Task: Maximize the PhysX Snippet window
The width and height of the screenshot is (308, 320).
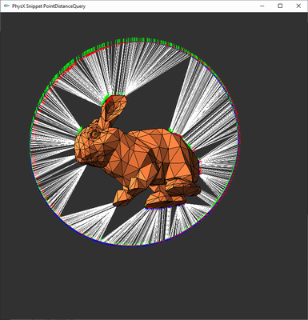Action: point(280,6)
